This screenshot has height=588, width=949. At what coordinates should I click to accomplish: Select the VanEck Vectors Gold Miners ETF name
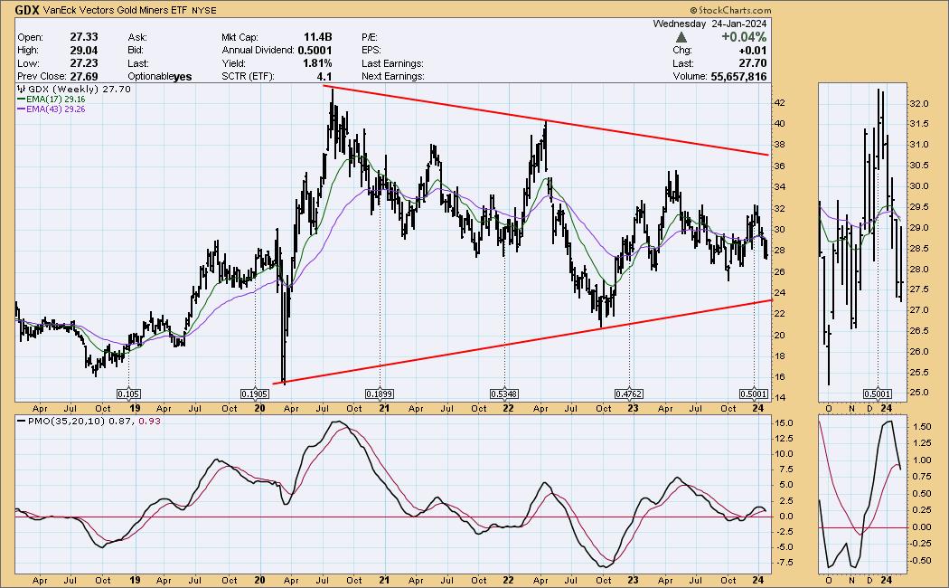point(116,10)
